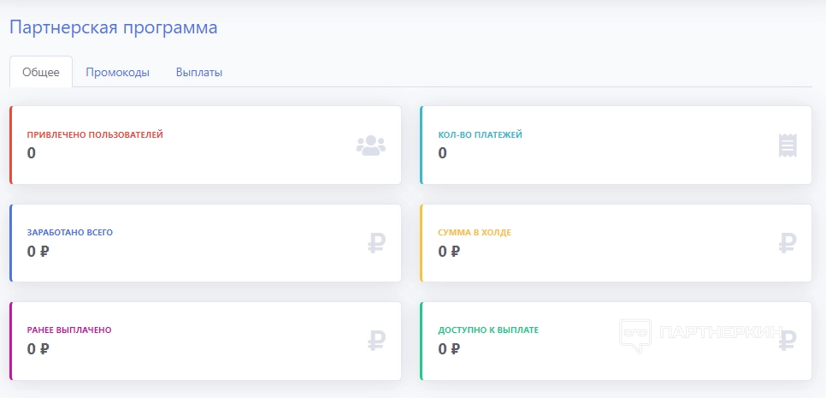826x398 pixels.
Task: Click the Партнерская программа heading
Action: click(113, 27)
